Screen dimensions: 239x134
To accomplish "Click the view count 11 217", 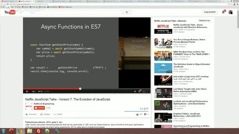I will click(x=144, y=109).
